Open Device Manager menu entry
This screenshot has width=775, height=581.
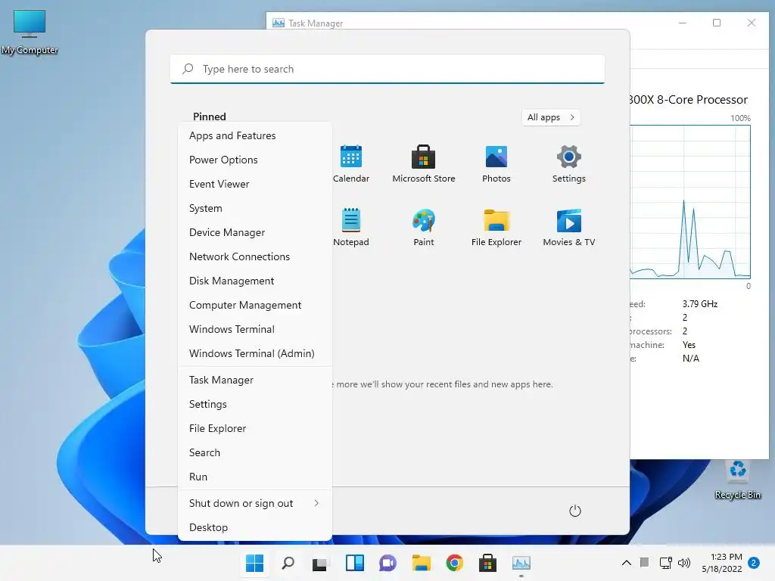(x=254, y=232)
